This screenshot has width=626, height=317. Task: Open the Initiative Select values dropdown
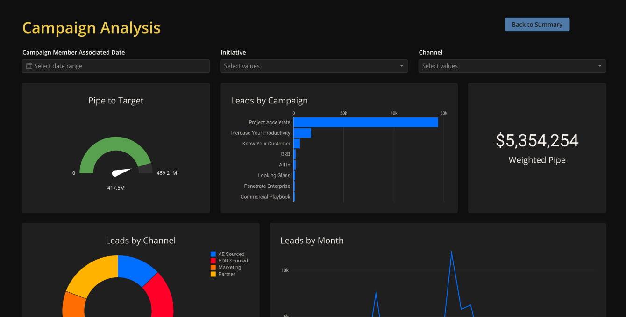pyautogui.click(x=314, y=66)
